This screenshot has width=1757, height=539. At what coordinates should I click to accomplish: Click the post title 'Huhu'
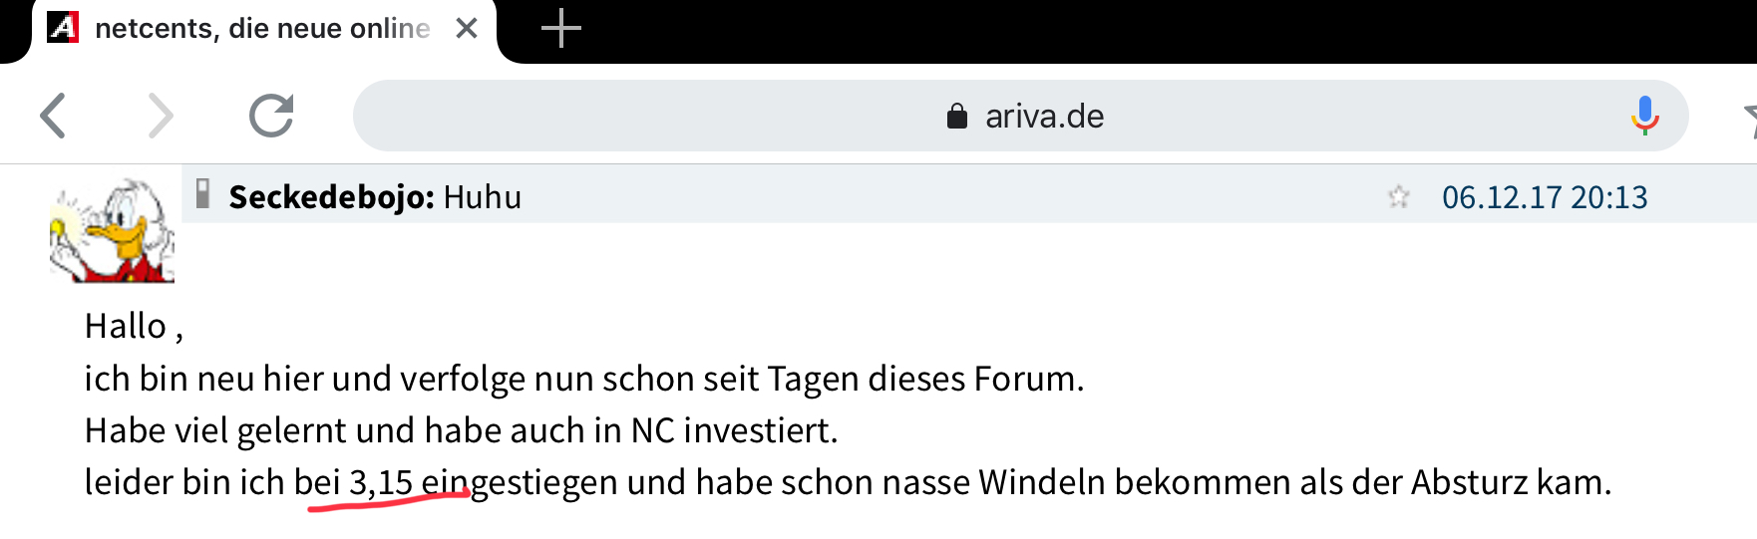click(x=483, y=197)
